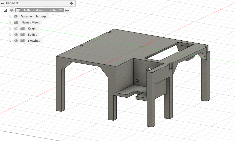
Task: Select the Bodies label in browser tree
Action: click(x=32, y=35)
